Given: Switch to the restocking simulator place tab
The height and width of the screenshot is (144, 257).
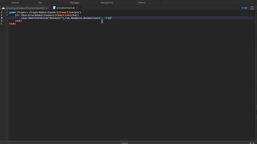Looking at the screenshot, I should (x=25, y=8).
